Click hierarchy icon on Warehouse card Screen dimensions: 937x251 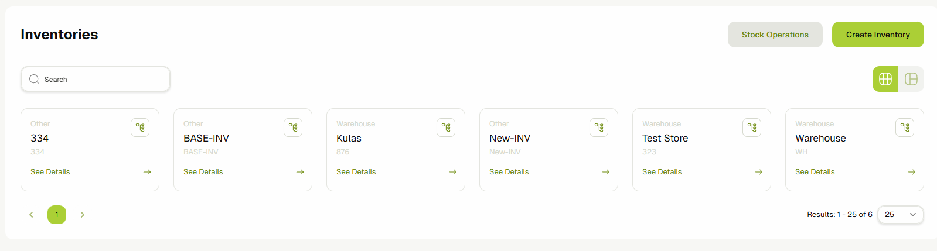click(x=905, y=128)
